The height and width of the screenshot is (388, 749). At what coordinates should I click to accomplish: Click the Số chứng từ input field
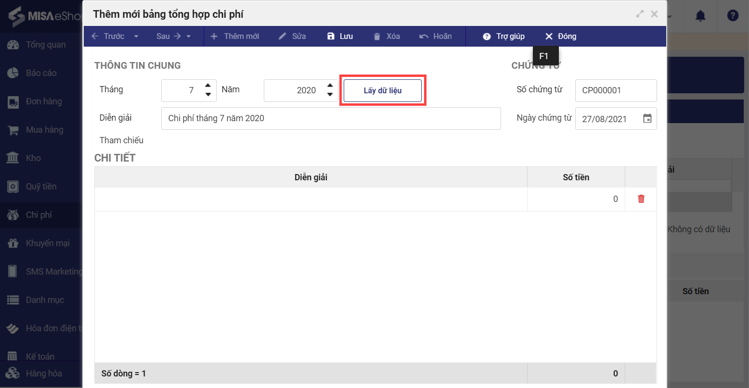coord(616,90)
